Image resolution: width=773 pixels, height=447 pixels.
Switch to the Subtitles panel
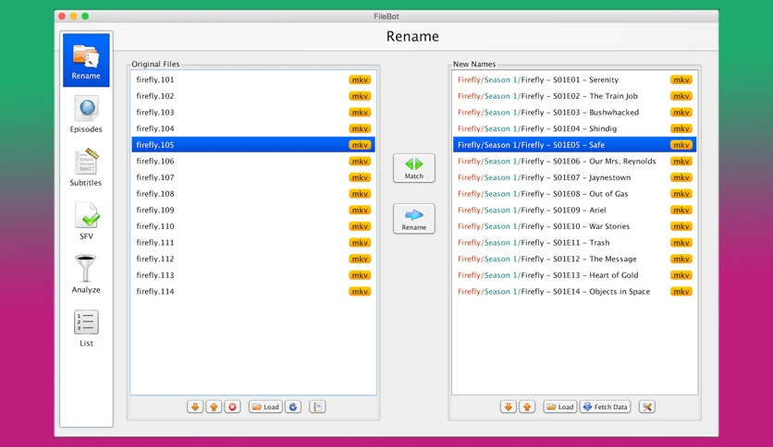click(86, 168)
